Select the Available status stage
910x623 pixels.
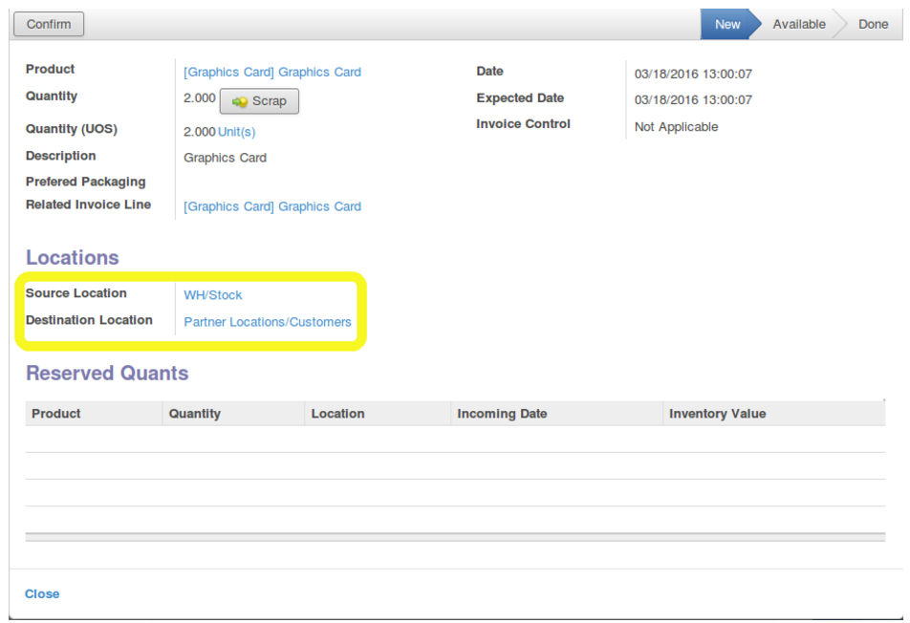click(798, 24)
